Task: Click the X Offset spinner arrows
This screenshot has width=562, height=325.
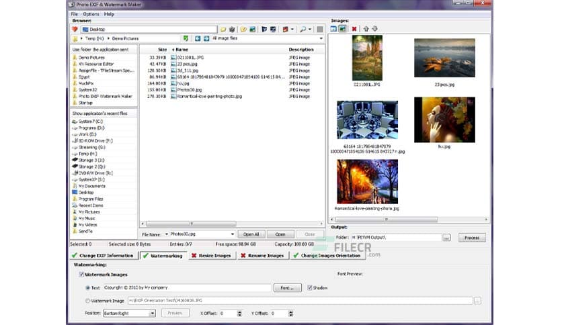Action: click(239, 314)
